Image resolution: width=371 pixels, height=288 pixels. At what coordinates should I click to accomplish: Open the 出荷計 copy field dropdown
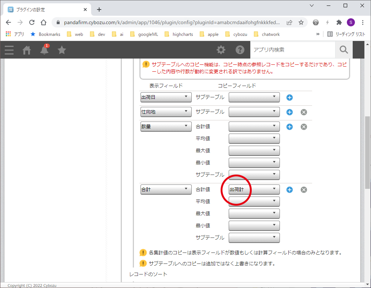click(x=254, y=190)
